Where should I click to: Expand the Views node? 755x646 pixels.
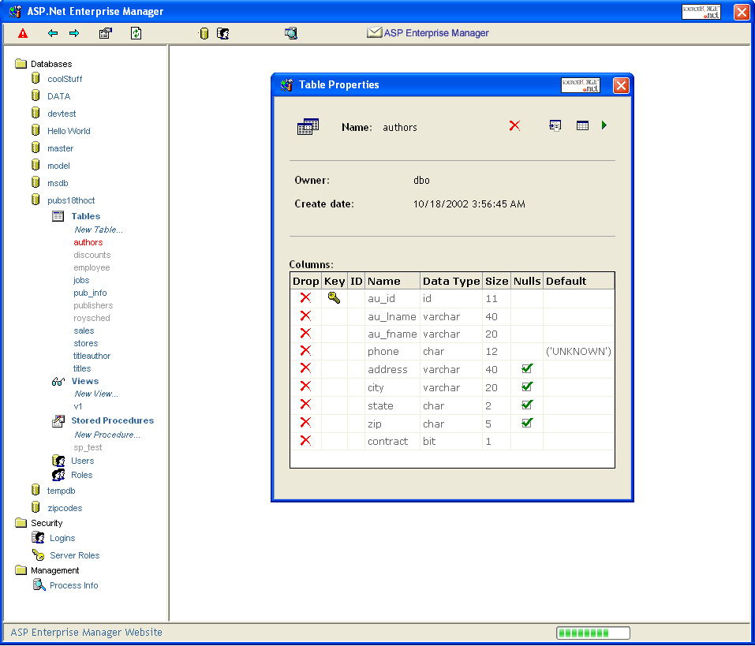pos(85,381)
